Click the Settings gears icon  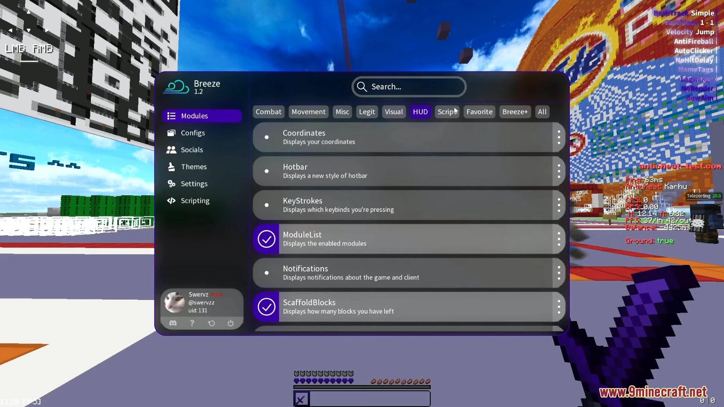pyautogui.click(x=171, y=184)
